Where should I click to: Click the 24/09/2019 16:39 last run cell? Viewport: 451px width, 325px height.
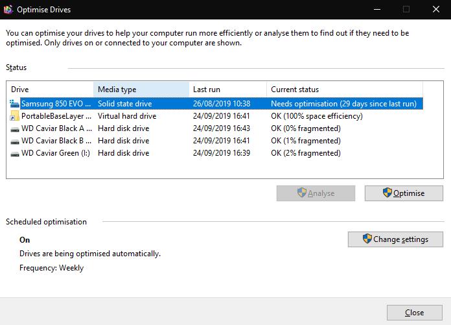[222, 153]
